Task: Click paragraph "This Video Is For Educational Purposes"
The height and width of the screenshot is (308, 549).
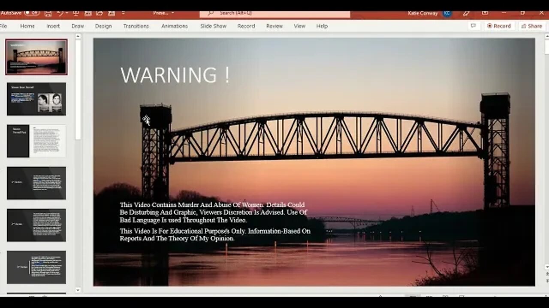Action: point(215,234)
